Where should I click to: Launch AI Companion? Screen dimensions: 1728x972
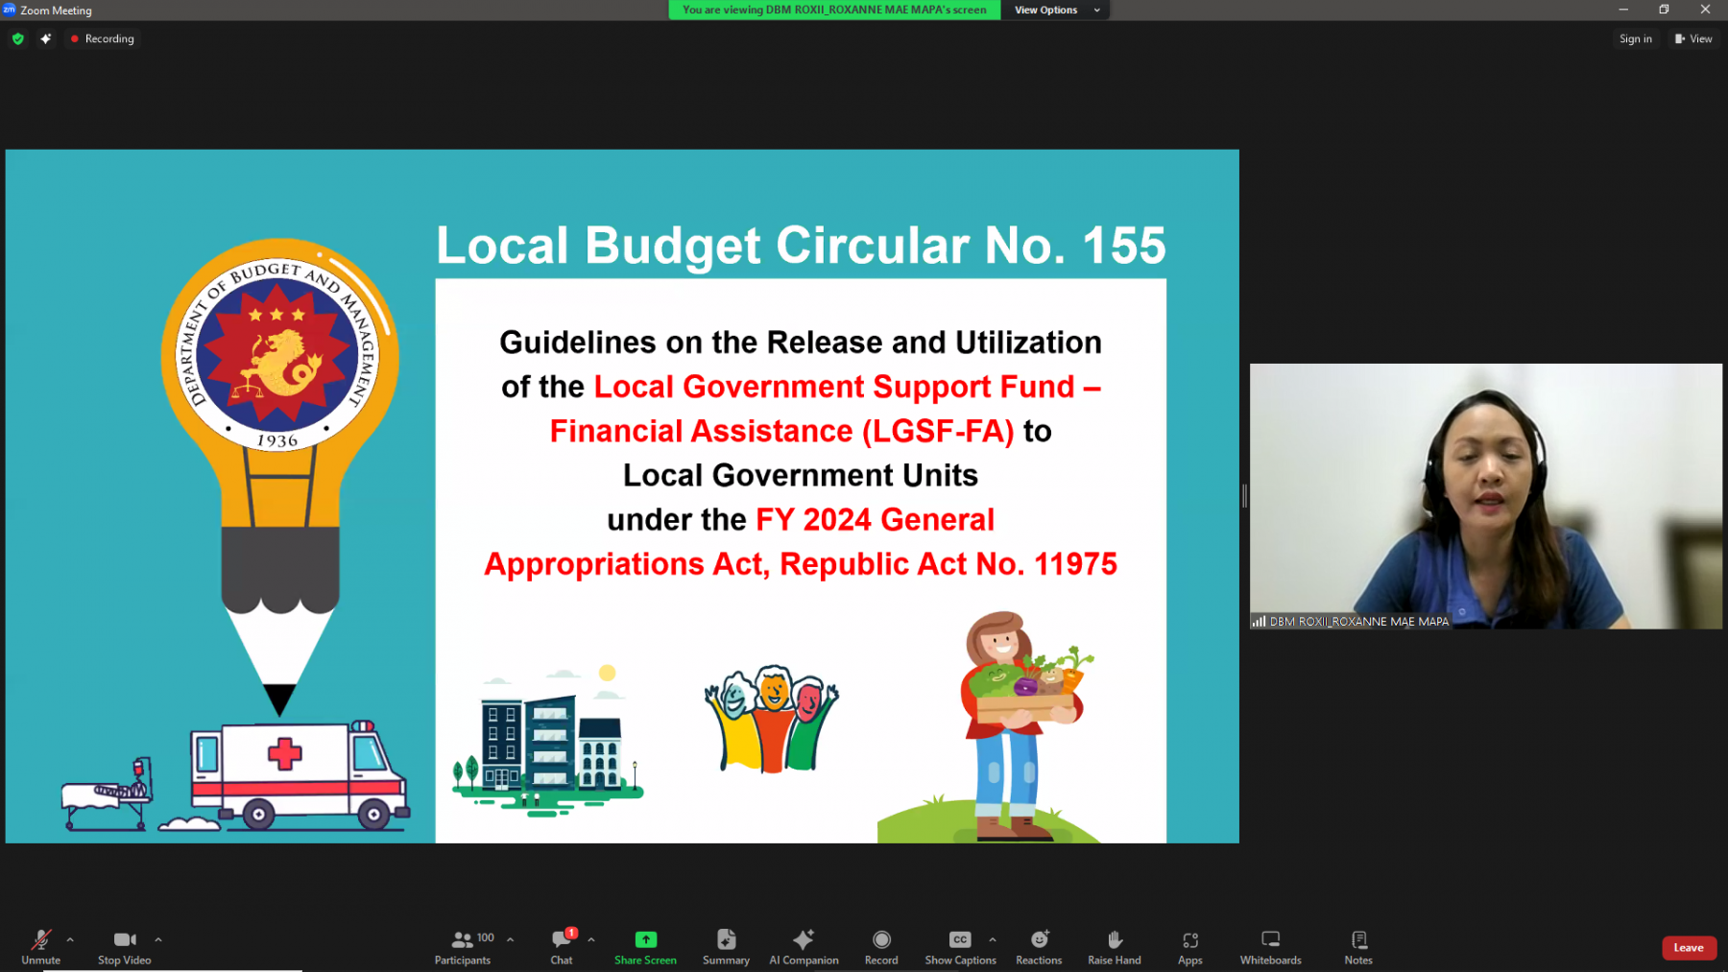[x=804, y=946]
